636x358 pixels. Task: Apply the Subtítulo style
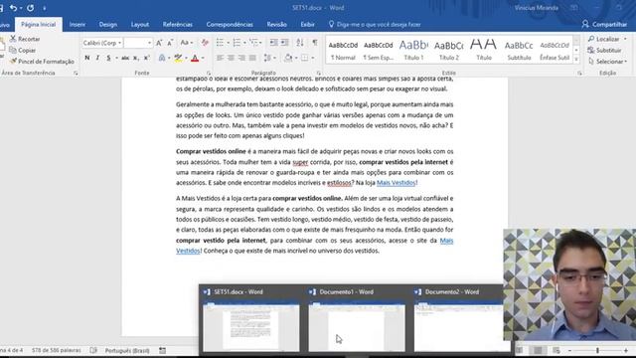click(x=519, y=50)
